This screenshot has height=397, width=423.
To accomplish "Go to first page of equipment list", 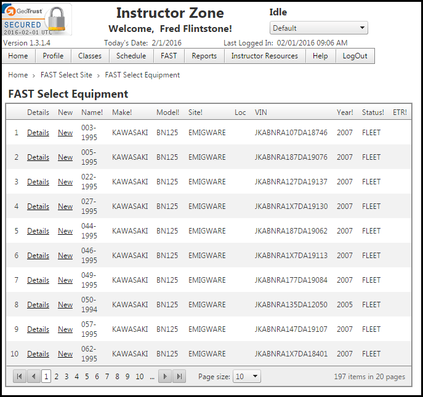I will (x=20, y=376).
